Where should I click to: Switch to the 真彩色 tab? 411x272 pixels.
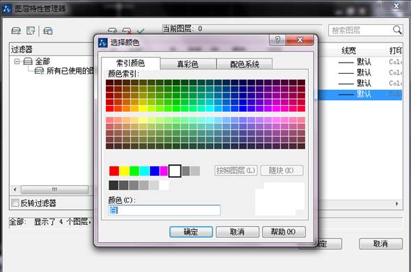coord(188,64)
